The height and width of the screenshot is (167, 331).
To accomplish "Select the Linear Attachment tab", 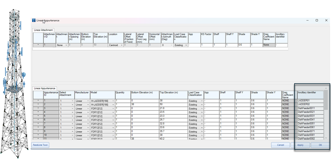I will (x=43, y=30).
